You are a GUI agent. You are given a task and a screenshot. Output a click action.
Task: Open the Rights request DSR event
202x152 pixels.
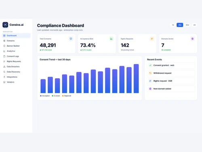coord(171,81)
